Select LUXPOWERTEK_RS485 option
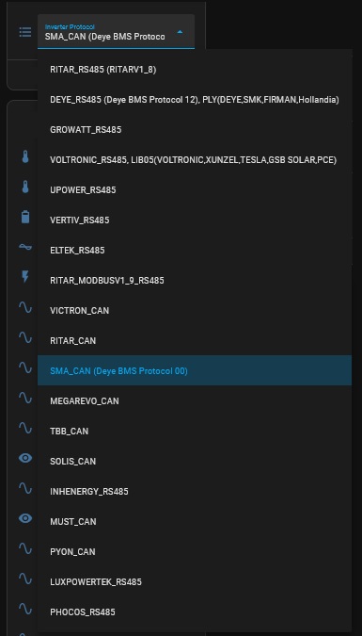362x636 pixels. 195,581
